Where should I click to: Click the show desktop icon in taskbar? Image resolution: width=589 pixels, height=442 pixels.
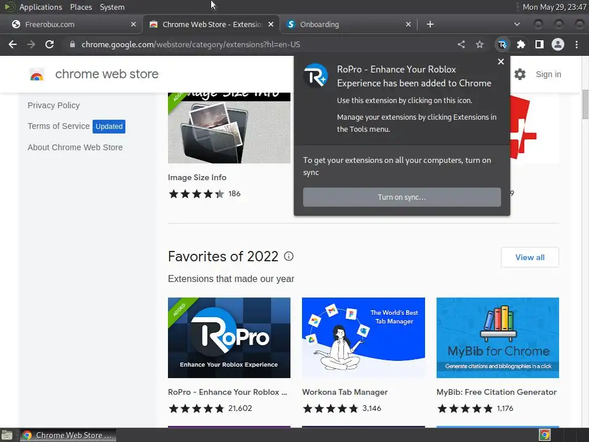click(7, 436)
